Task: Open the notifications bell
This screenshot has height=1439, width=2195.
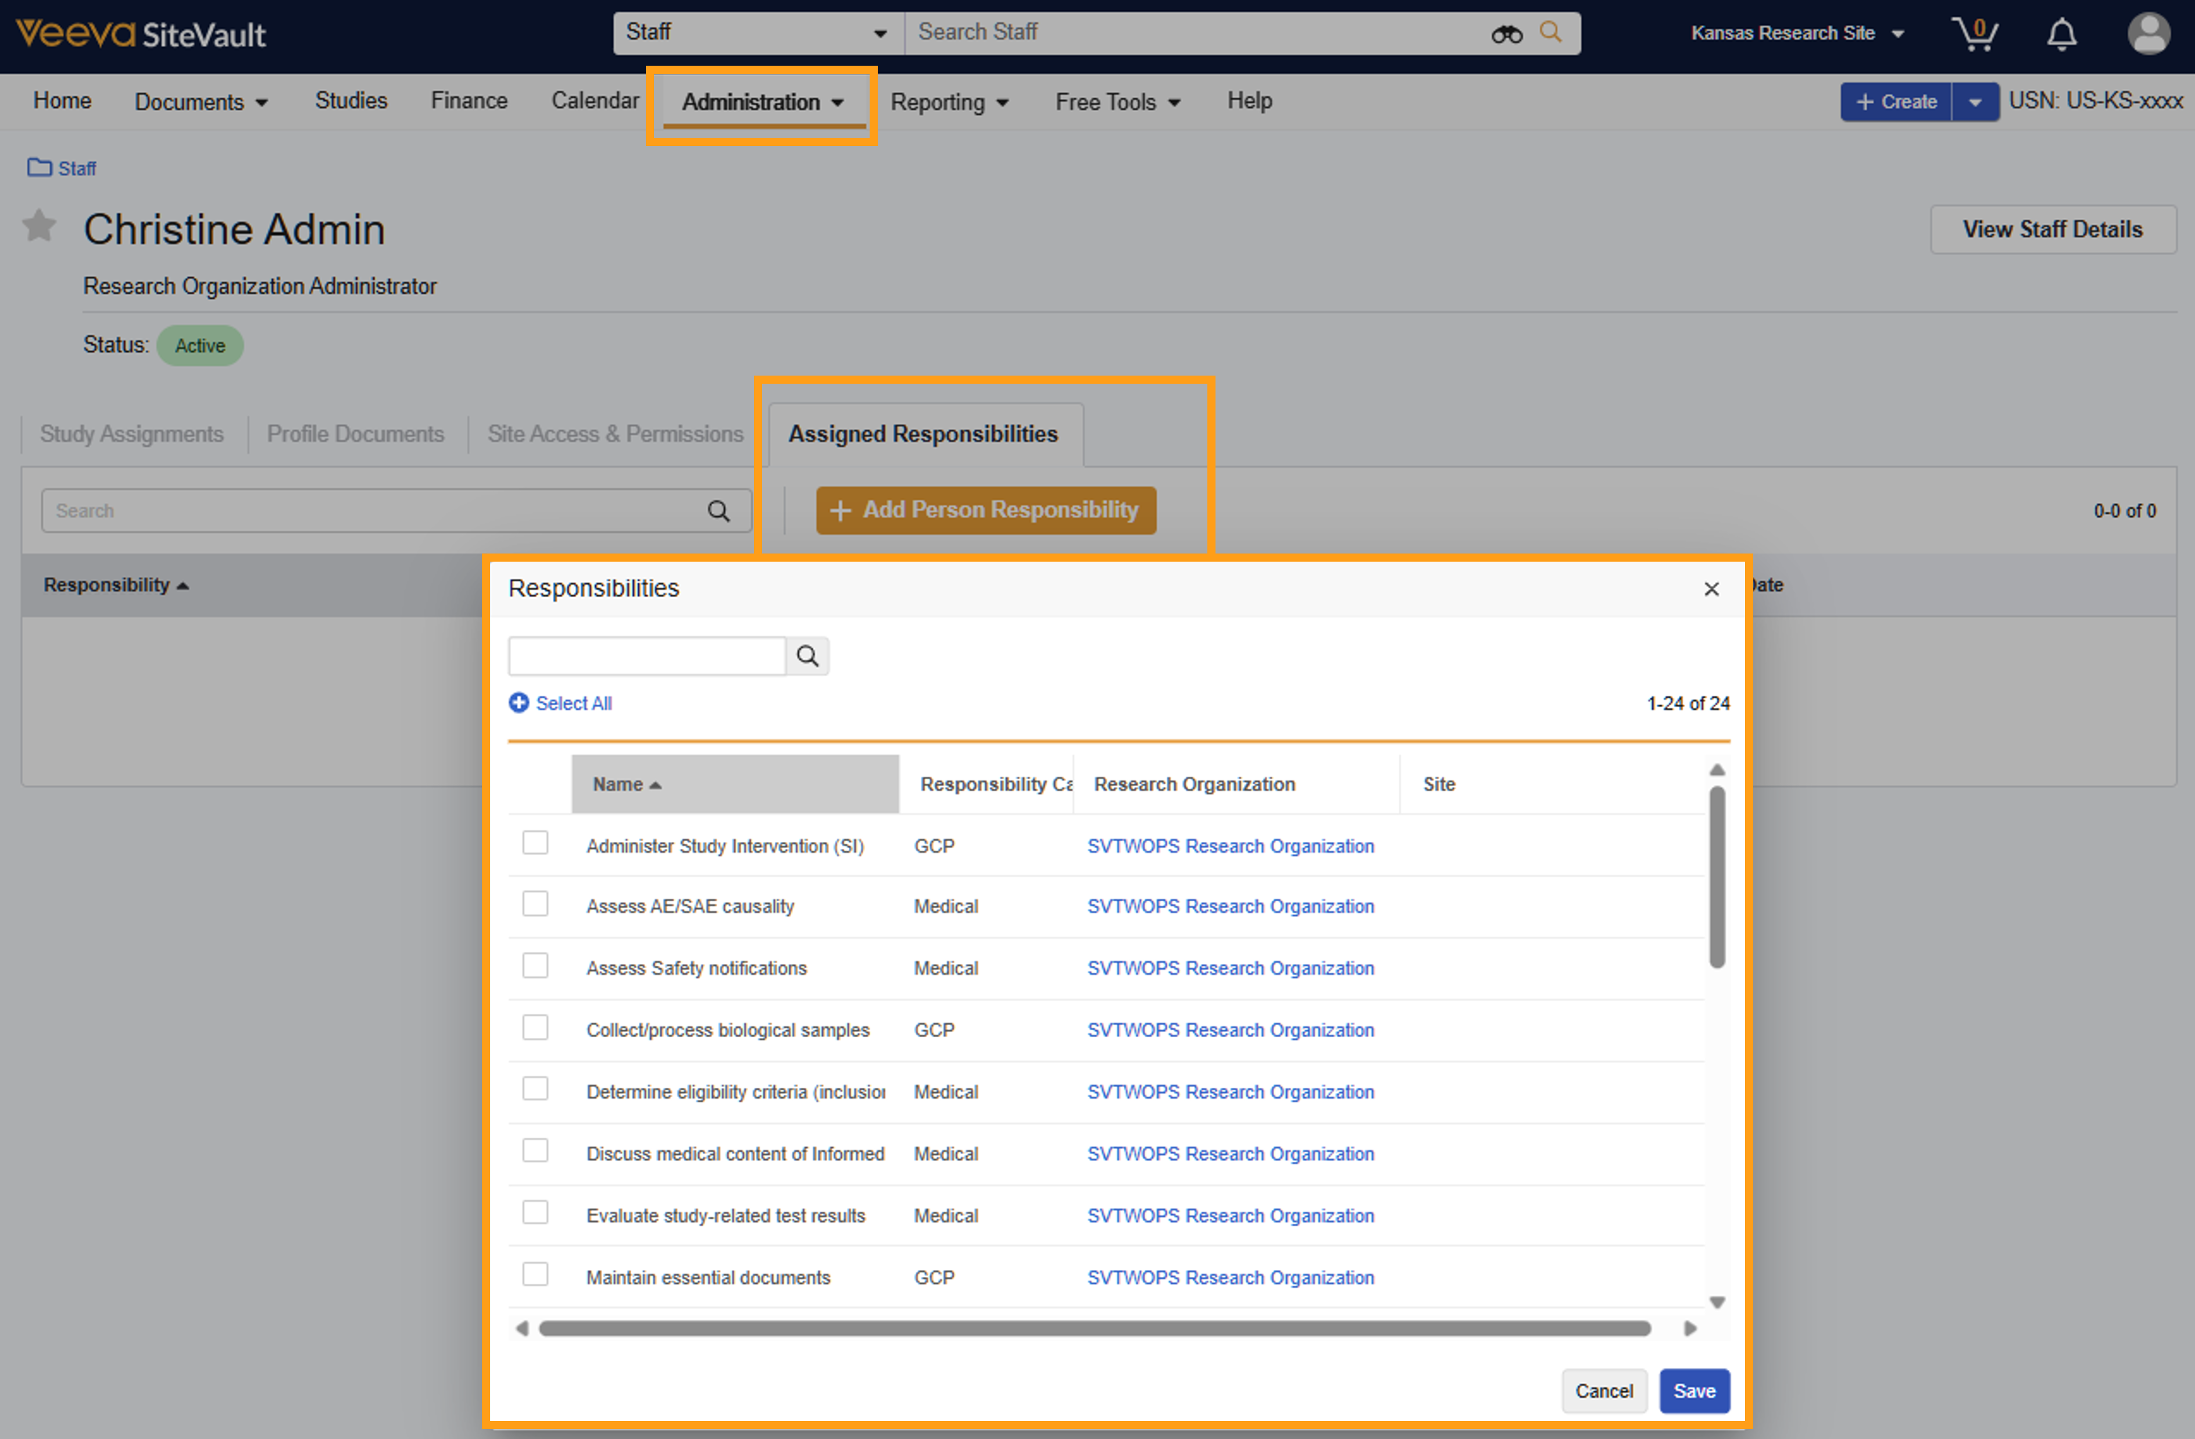Action: point(2061,34)
